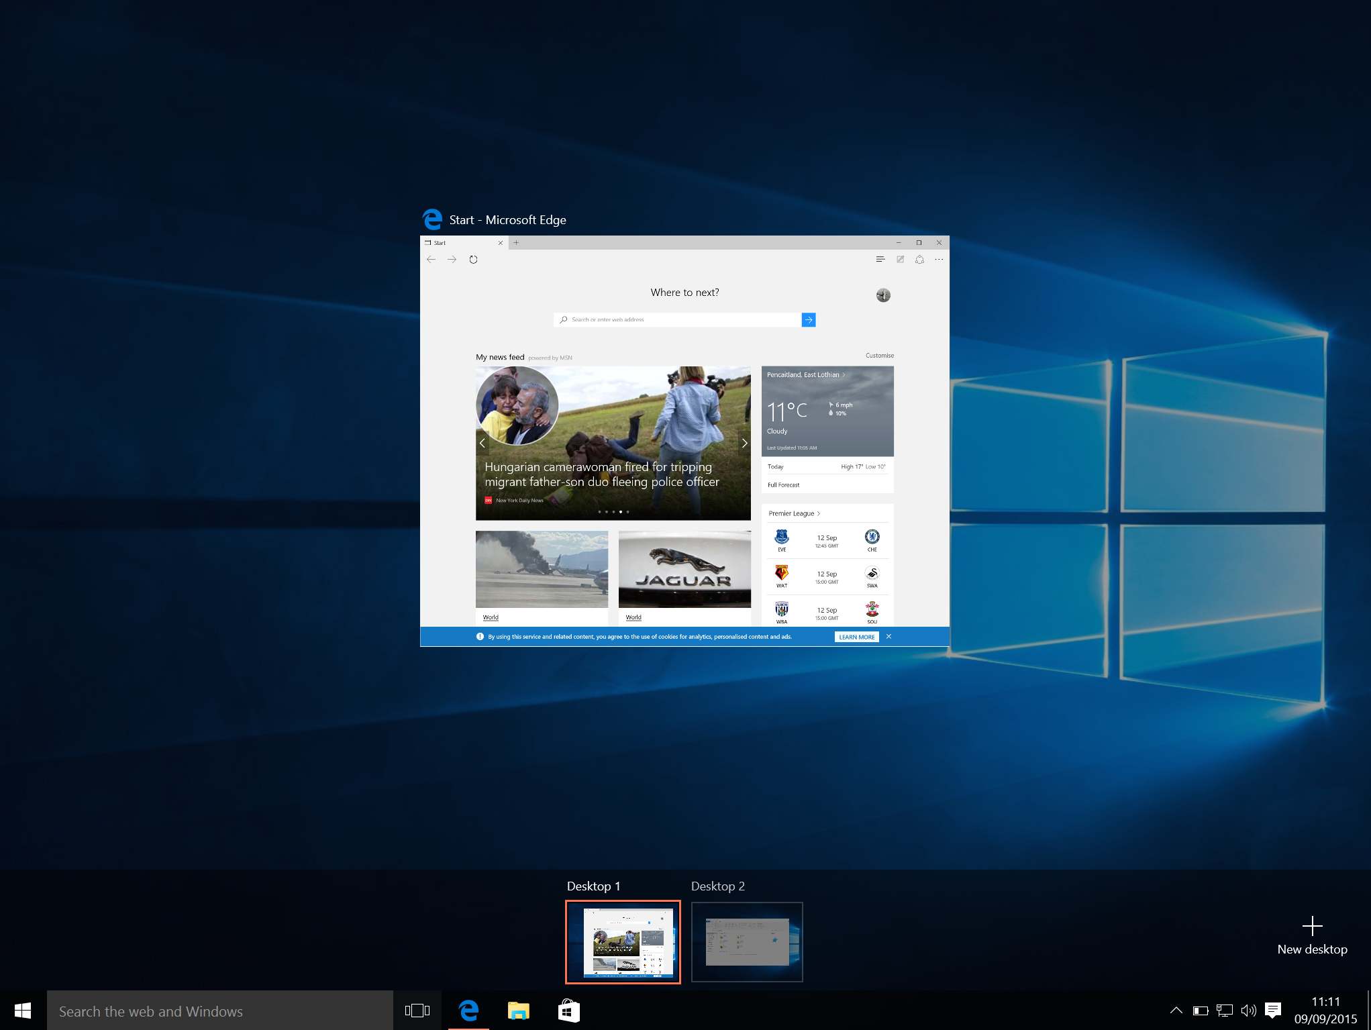Viewport: 1371px width, 1030px height.
Task: Click the Desktop 1 label
Action: tap(593, 886)
